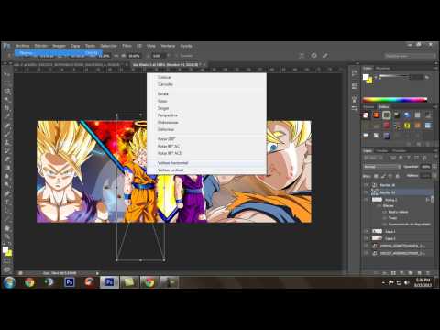This screenshot has width=440, height=330.
Task: Apply the first style thumbnail with red slash
Action: click(x=366, y=115)
